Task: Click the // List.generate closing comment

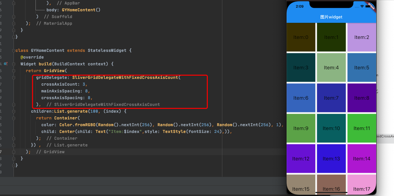Action: tap(67, 145)
